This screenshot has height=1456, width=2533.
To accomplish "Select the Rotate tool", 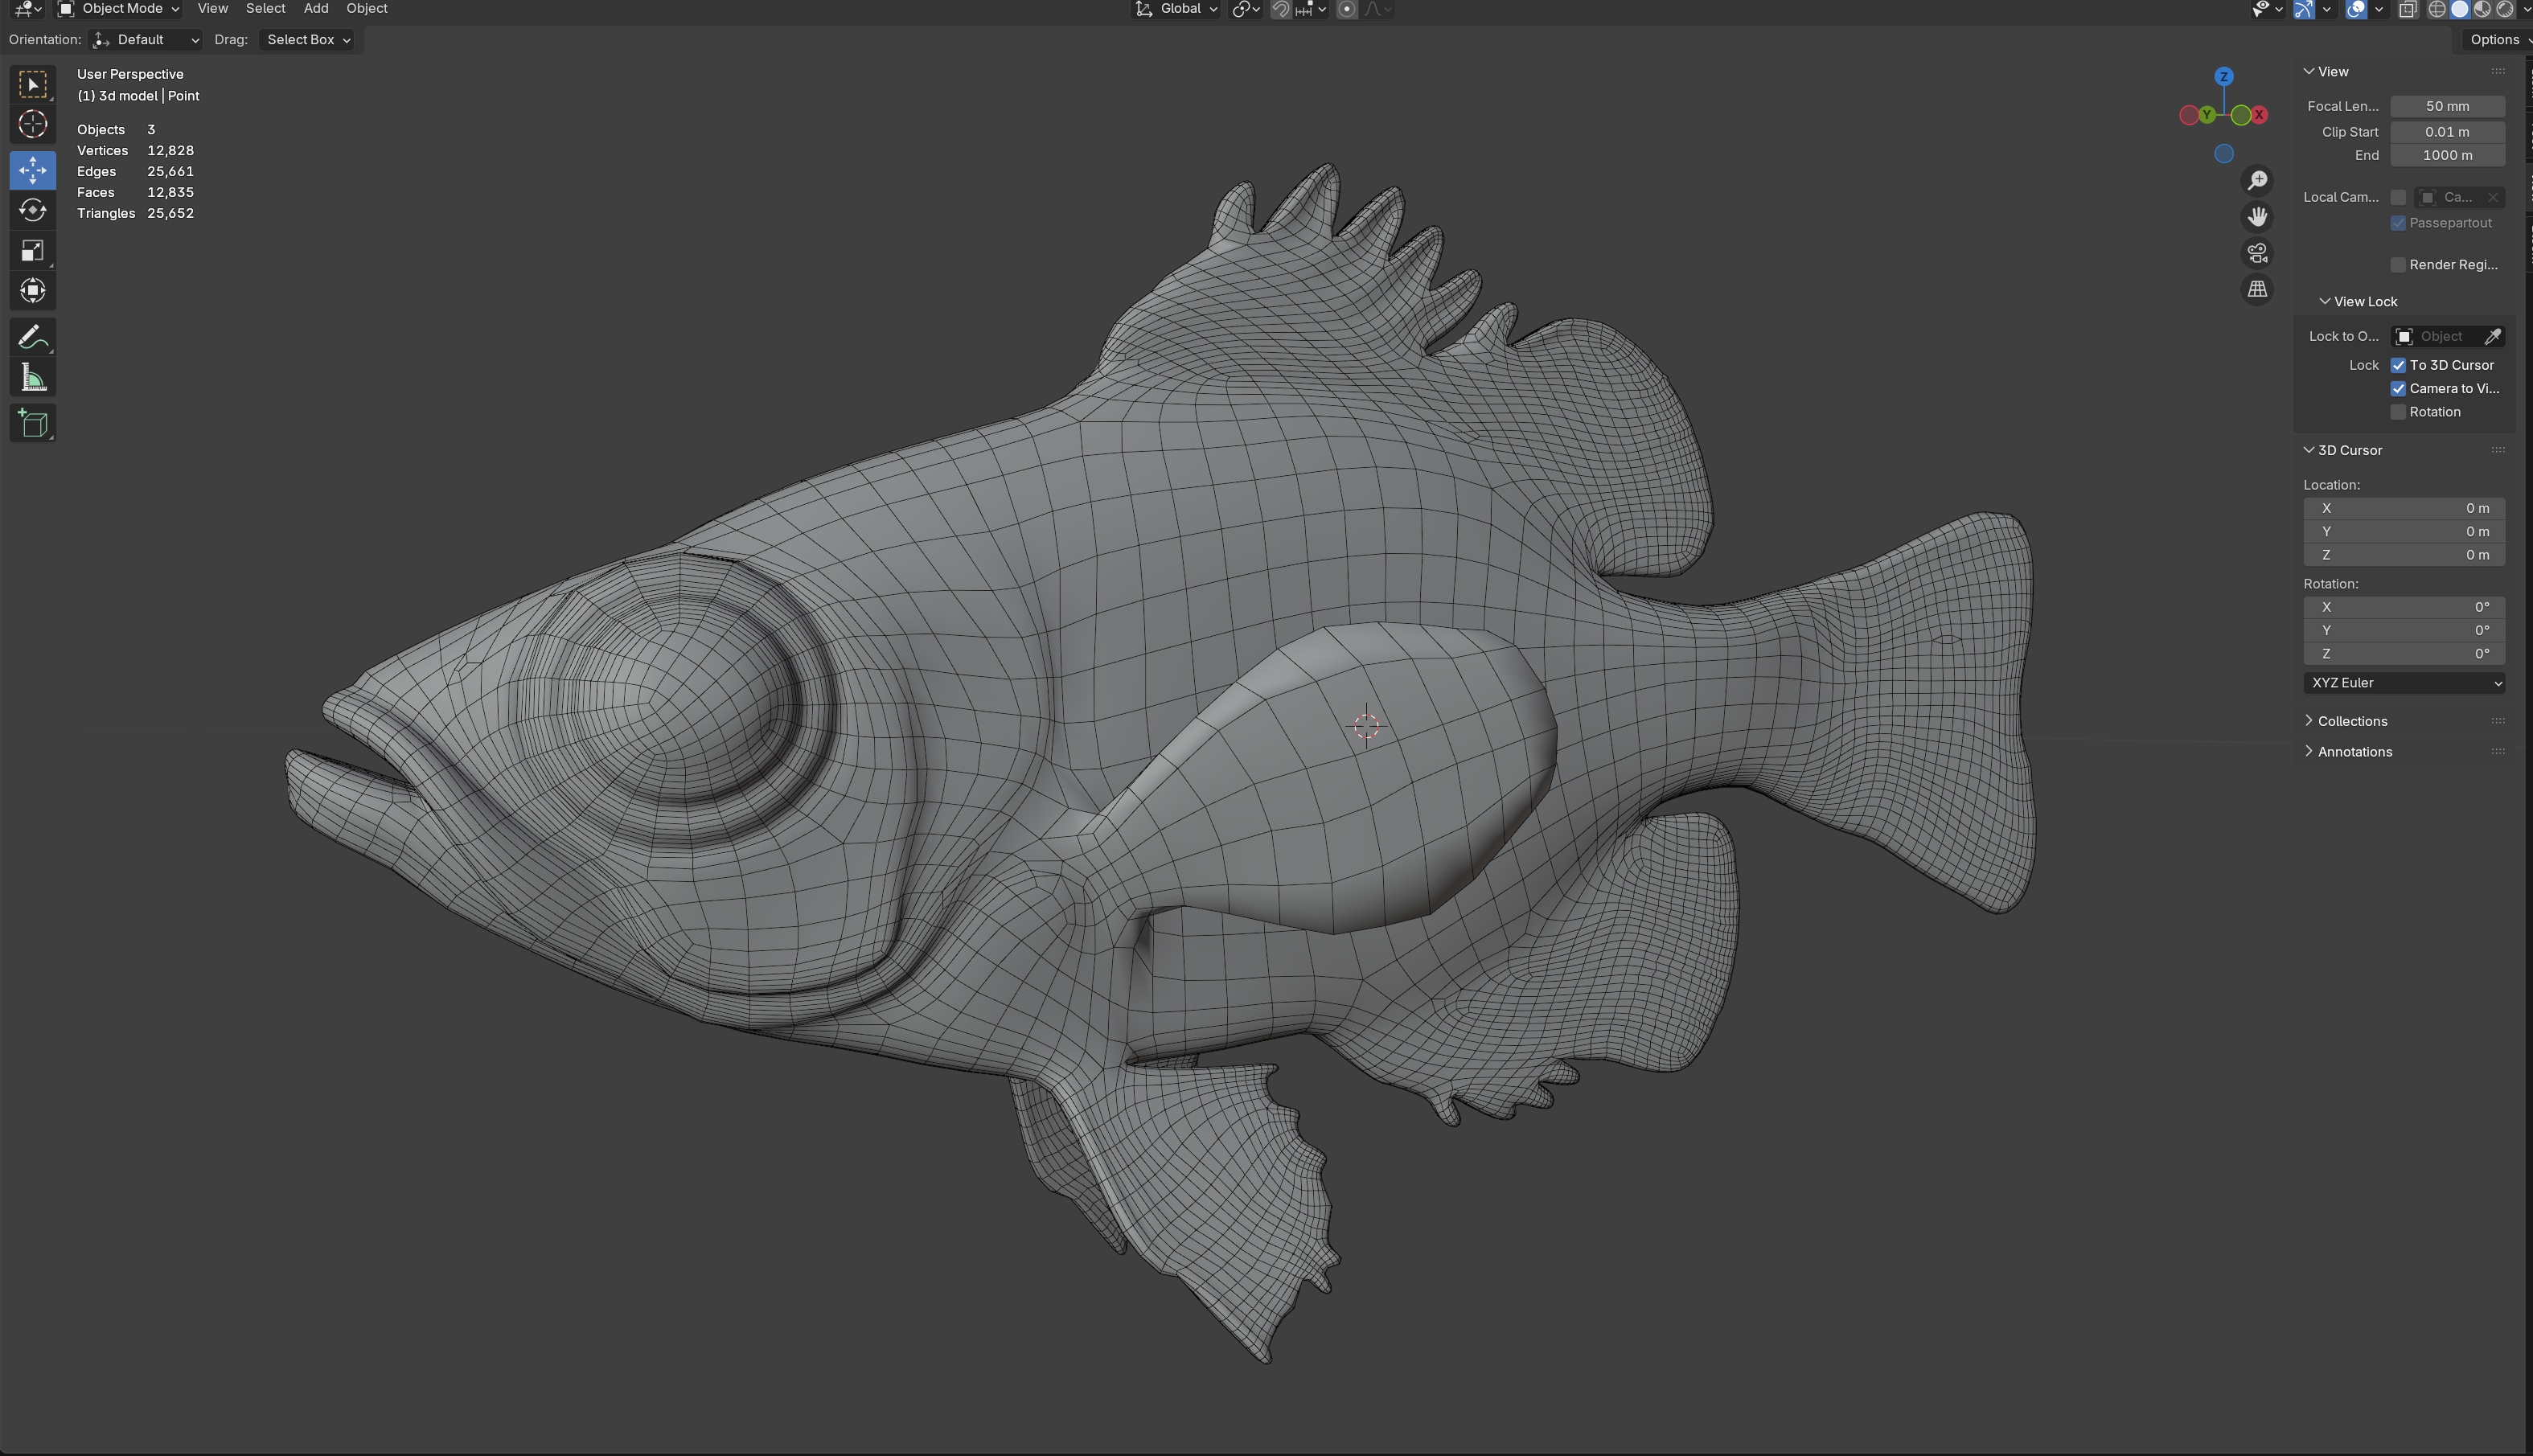I will point(32,210).
